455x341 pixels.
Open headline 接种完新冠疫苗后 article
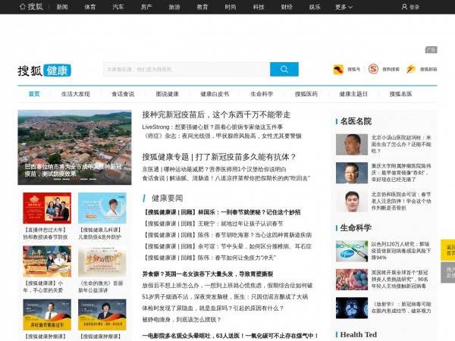(x=216, y=115)
